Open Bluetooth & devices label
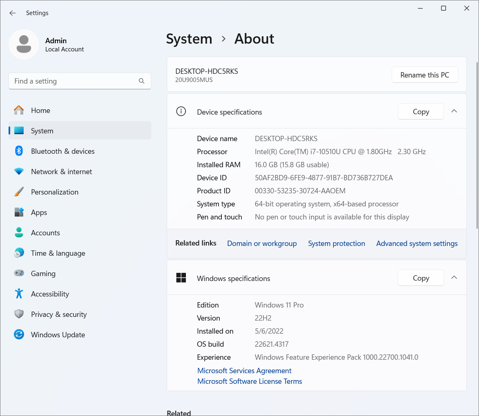 63,151
